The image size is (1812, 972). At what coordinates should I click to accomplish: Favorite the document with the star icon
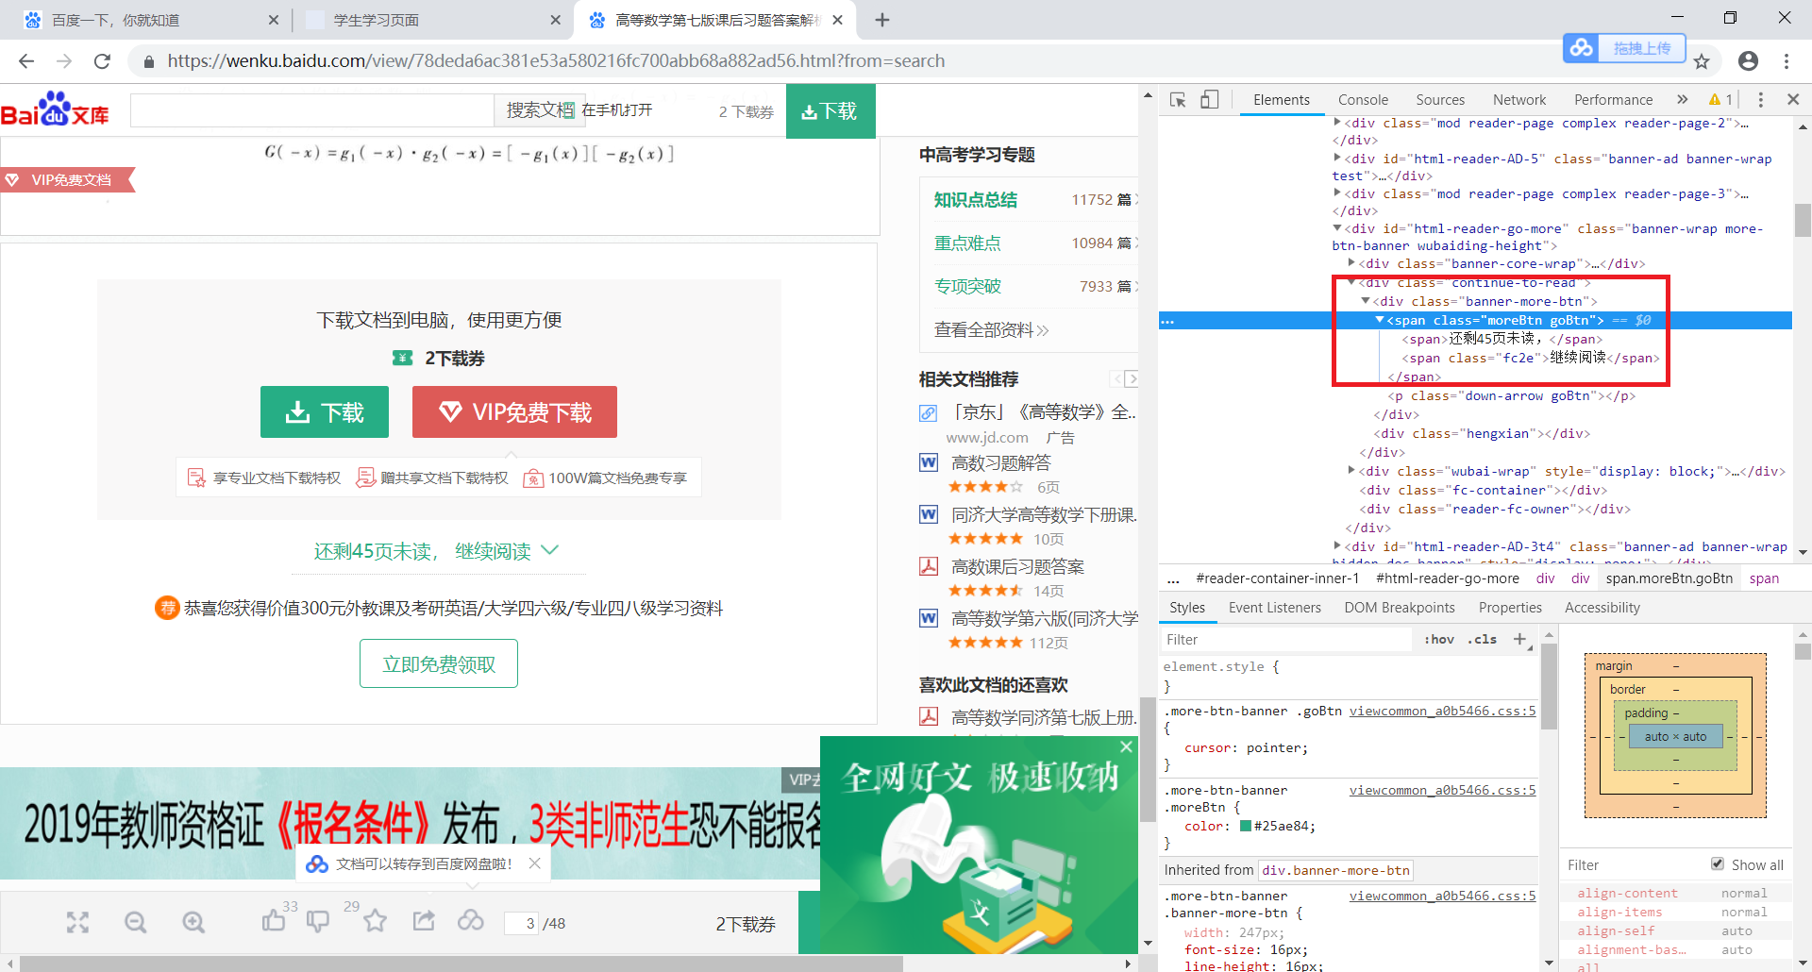pos(376,920)
